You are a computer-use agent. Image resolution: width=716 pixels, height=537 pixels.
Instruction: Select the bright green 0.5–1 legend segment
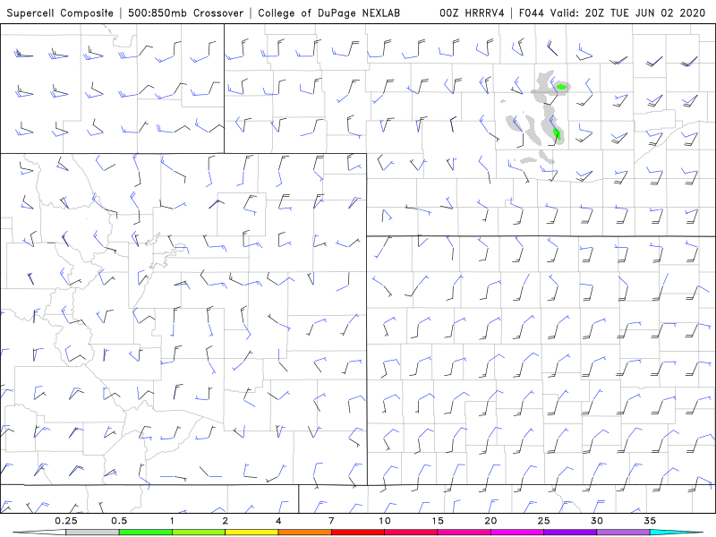click(146, 533)
